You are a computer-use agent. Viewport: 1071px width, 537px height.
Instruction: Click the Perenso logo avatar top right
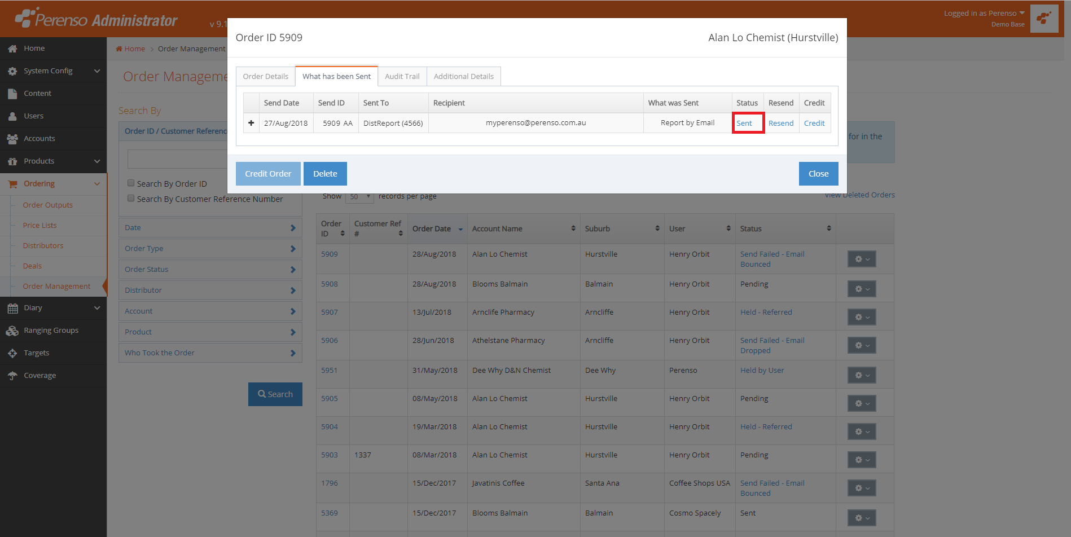click(x=1044, y=18)
